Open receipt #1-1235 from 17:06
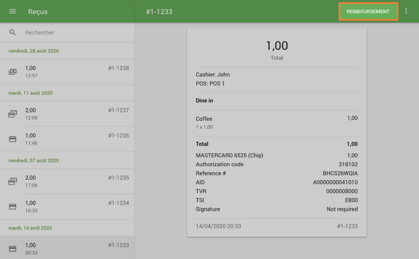 coord(73,181)
